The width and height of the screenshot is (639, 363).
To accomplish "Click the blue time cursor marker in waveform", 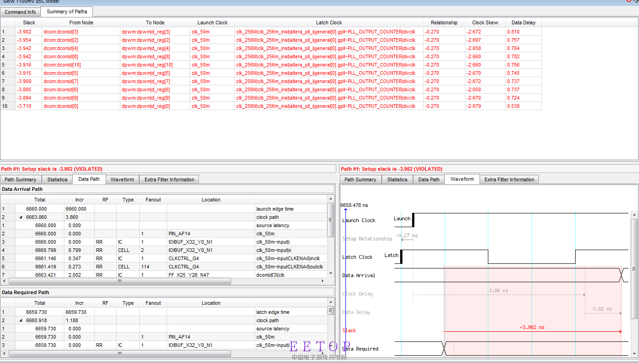I will (345, 210).
